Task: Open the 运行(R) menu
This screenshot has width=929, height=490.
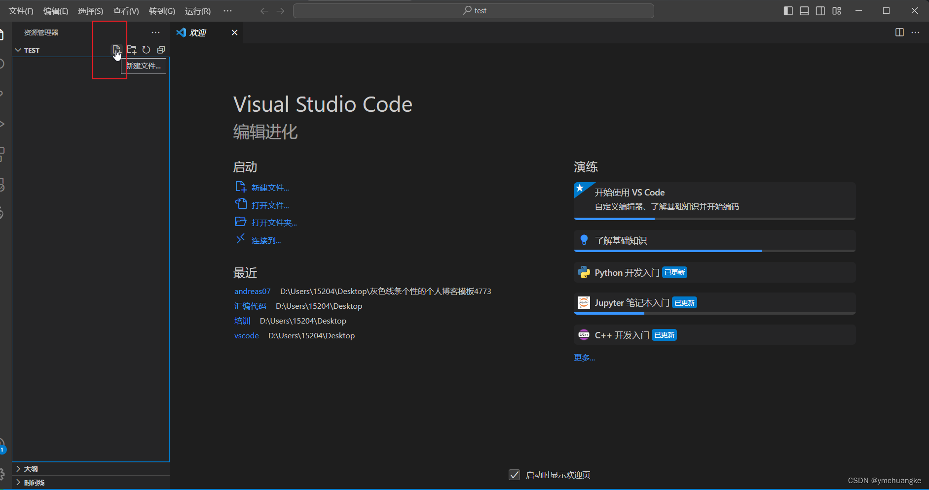Action: [198, 11]
